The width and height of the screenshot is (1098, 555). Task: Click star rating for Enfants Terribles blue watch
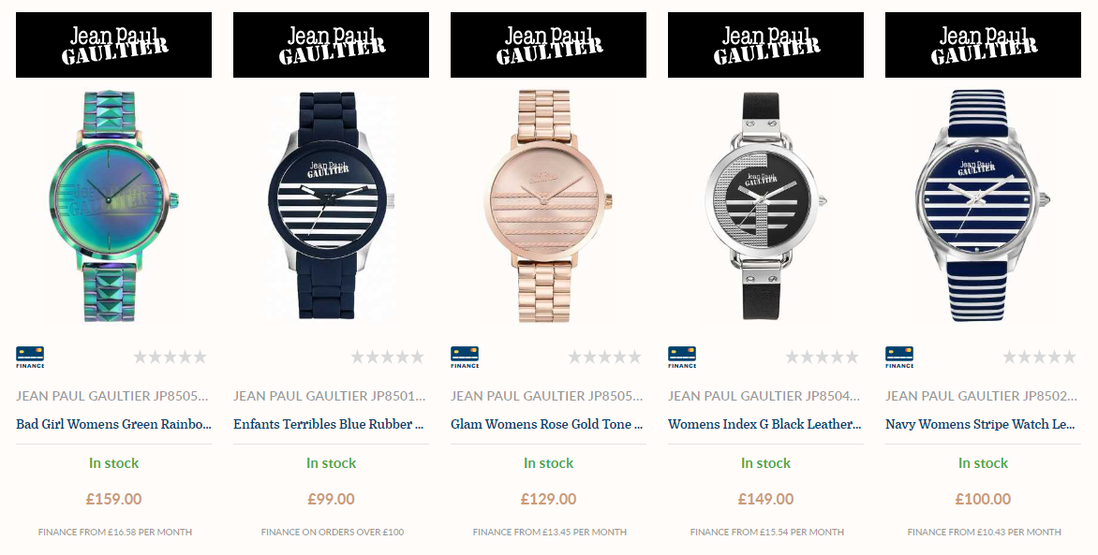387,358
